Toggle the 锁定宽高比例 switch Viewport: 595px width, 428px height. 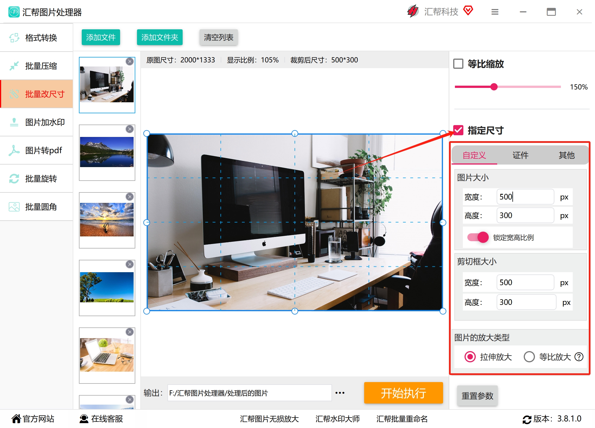(478, 237)
